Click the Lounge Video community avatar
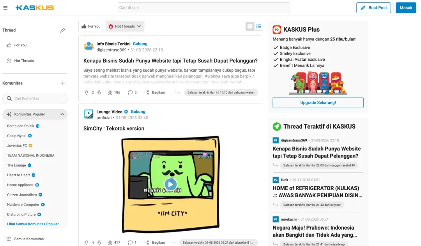The height and width of the screenshot is (246, 421). [x=88, y=114]
